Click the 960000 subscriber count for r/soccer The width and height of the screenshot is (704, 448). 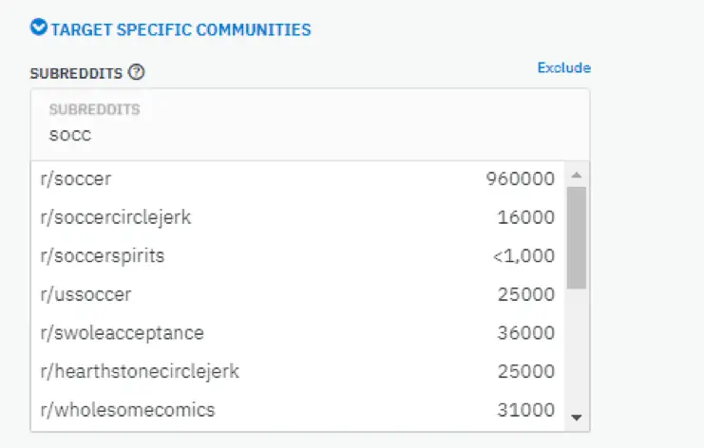[521, 178]
